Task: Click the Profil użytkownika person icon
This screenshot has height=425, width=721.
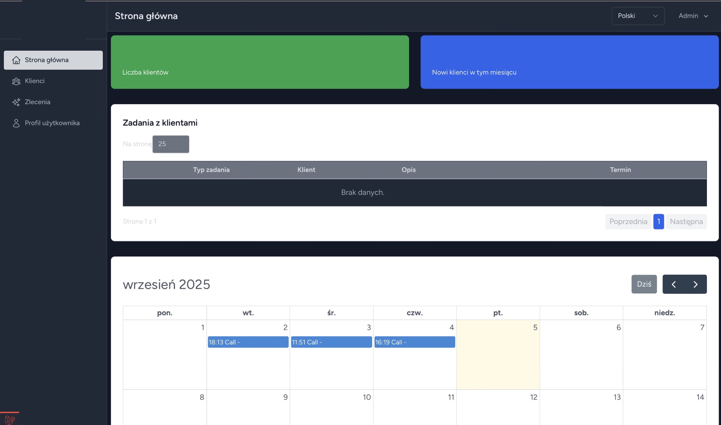Action: pos(16,123)
